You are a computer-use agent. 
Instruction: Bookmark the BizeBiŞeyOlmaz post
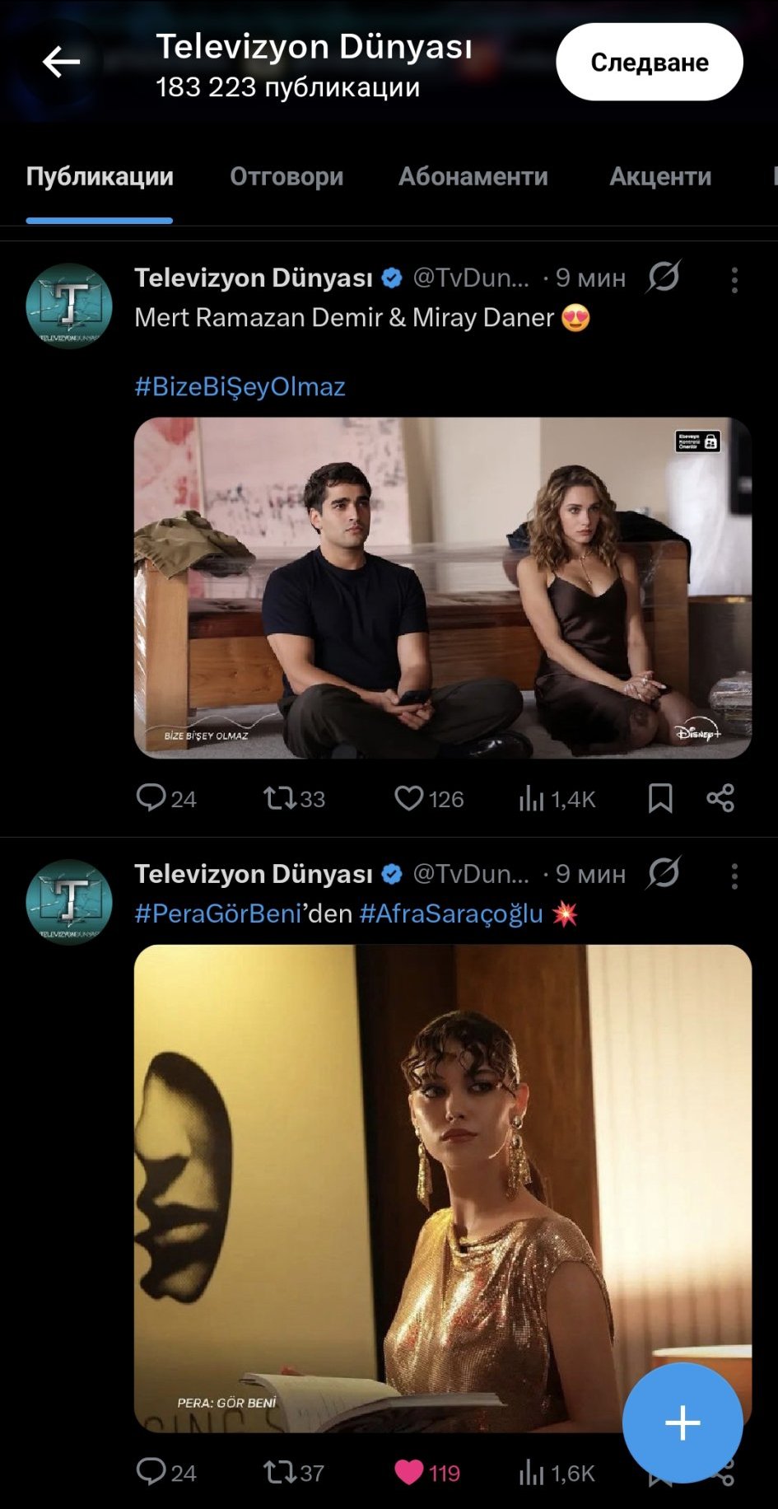[x=660, y=798]
